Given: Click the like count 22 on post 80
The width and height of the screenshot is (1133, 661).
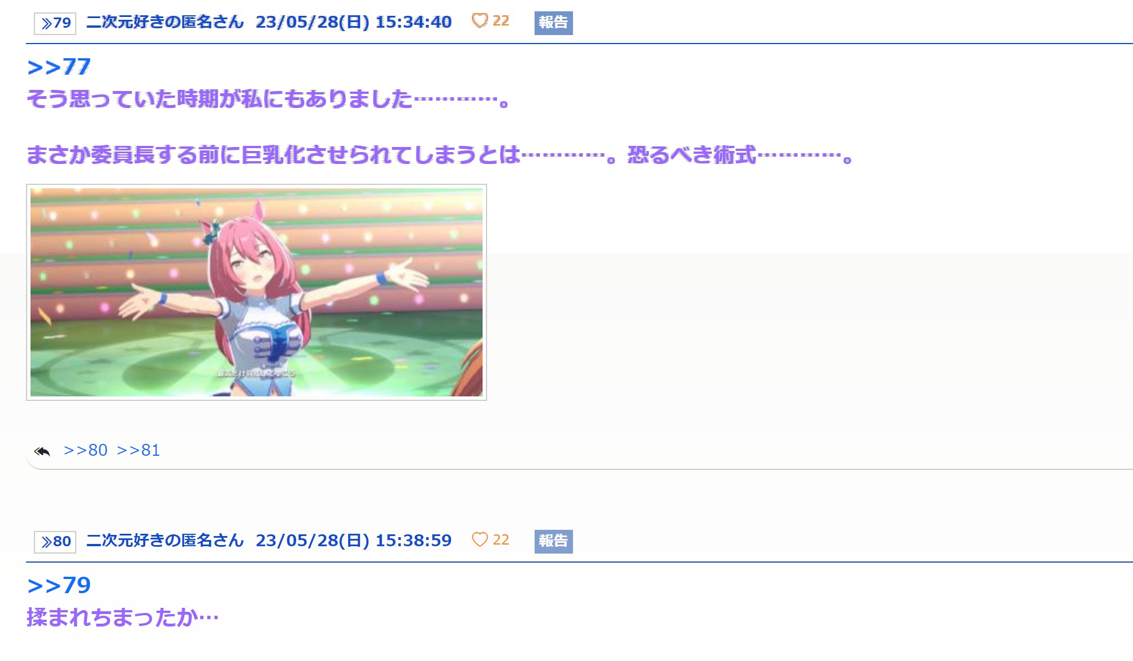Looking at the screenshot, I should click(x=501, y=539).
